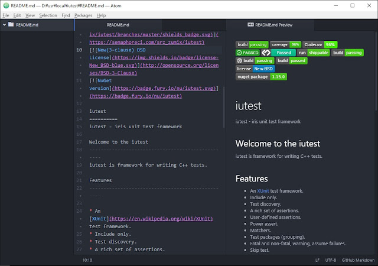The width and height of the screenshot is (378, 266).
Task: Click the markdown icon on the Preview tab
Action: pyautogui.click(x=250, y=25)
